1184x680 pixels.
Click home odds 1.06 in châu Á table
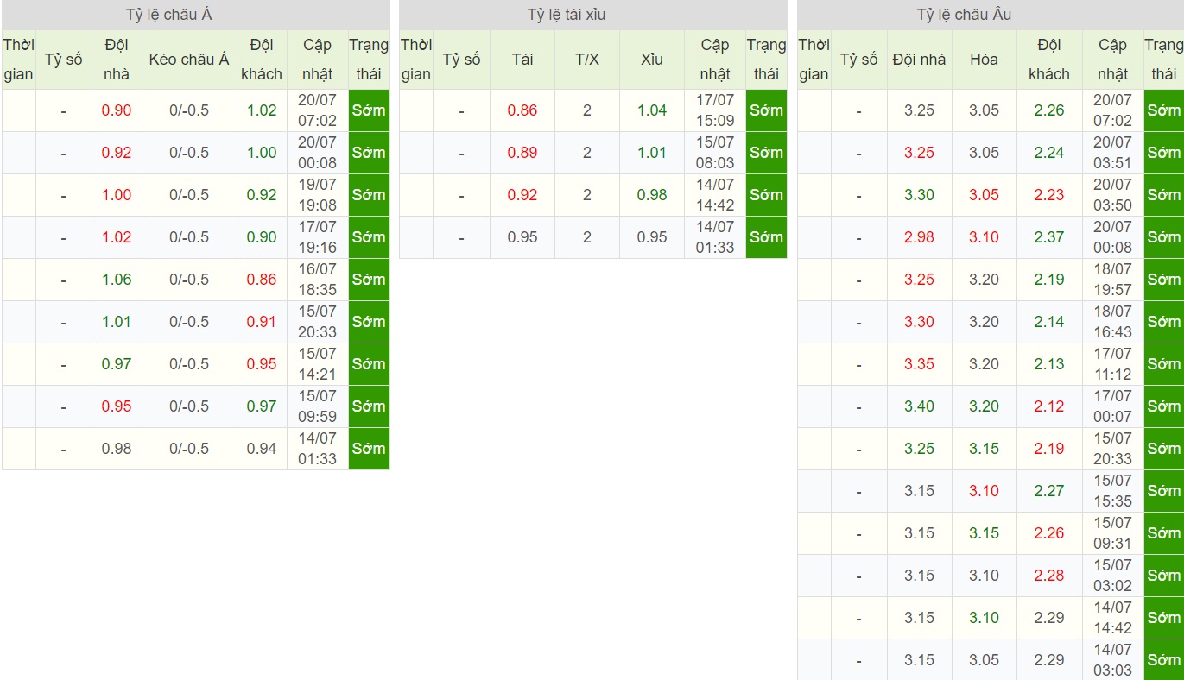117,280
